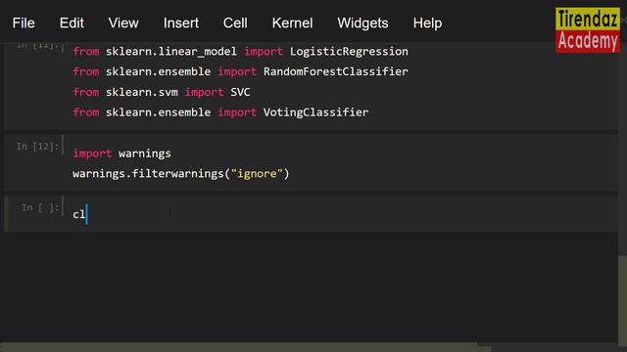Click the RandomForestClassifier import line
The height and width of the screenshot is (352, 627).
pos(240,71)
